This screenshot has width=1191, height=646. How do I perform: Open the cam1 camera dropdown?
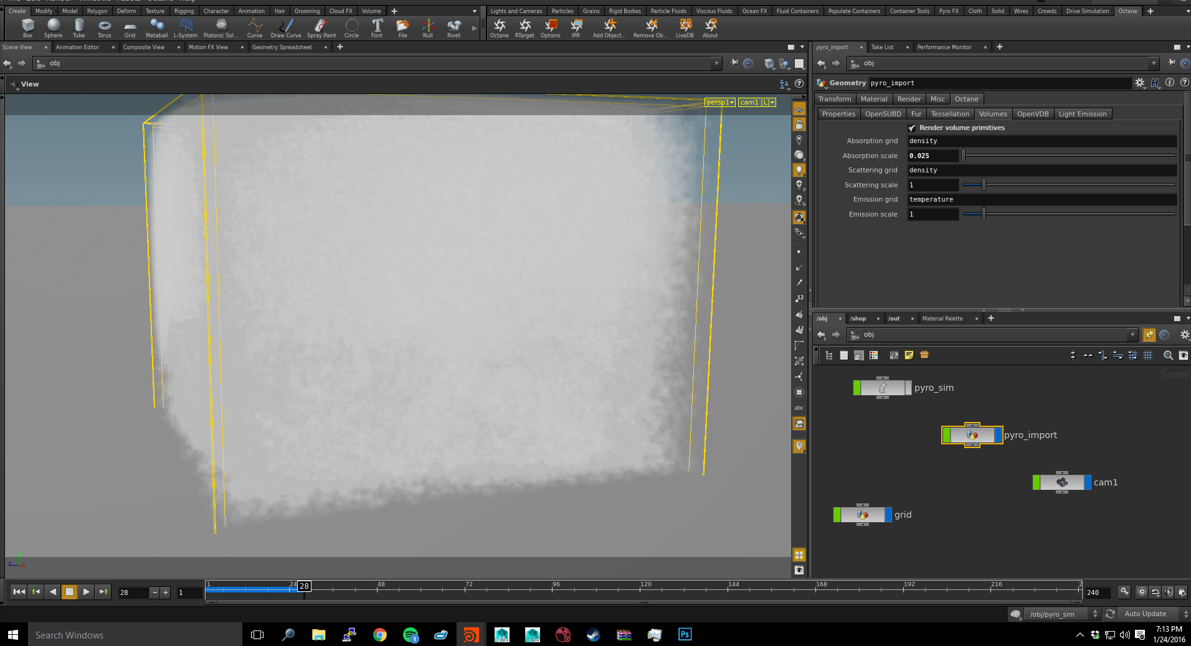coord(757,103)
